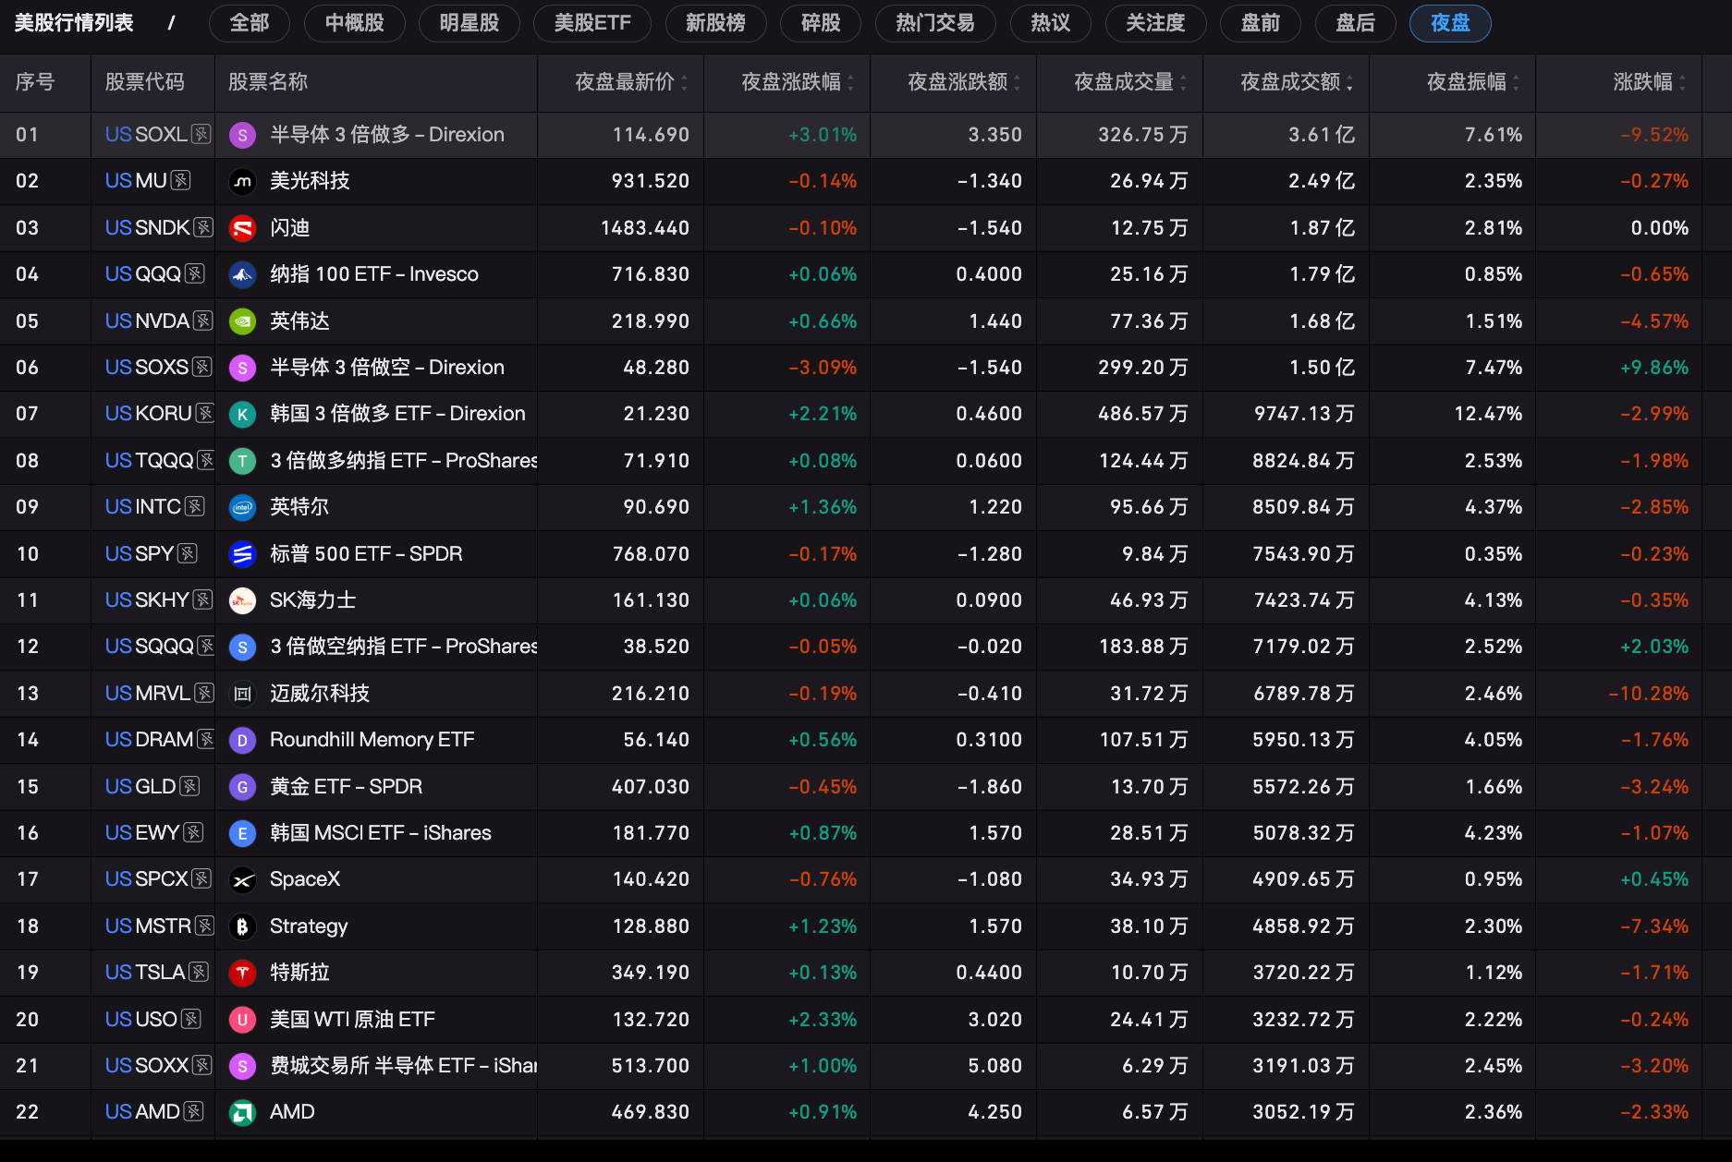Click the Intel (英特尔) logo icon

242,507
